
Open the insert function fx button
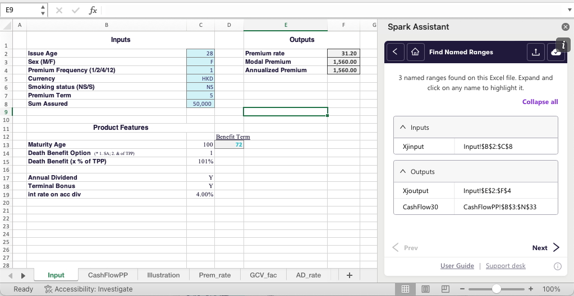(x=93, y=11)
